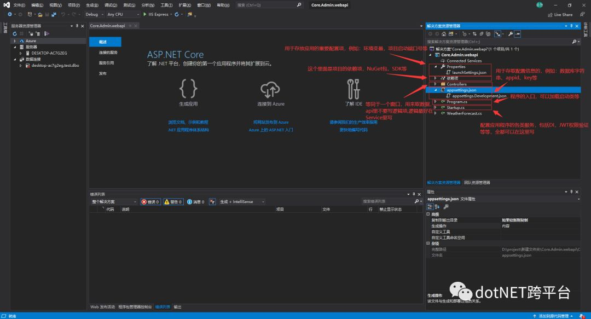The width and height of the screenshot is (591, 319).
Task: Click the browser refresh icon beside IIS Express
Action: point(176,14)
